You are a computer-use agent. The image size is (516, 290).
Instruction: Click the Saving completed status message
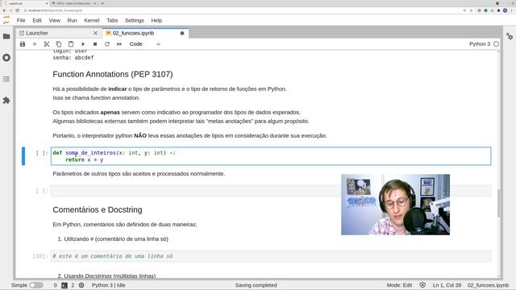click(x=256, y=285)
